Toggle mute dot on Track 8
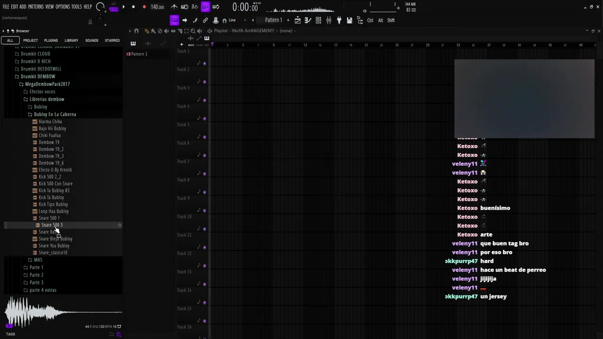Screen dimensions: 603x339 (204, 192)
